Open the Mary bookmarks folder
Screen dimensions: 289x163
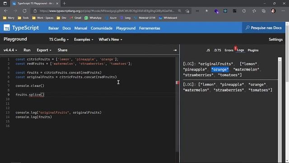9,18
